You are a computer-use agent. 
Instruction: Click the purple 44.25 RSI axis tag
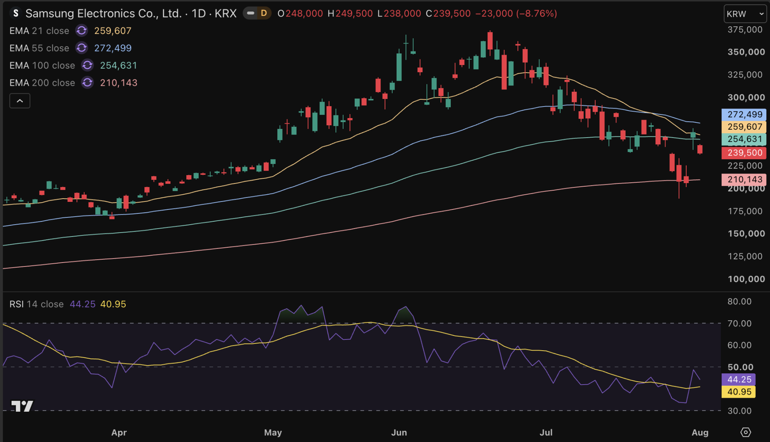[738, 379]
